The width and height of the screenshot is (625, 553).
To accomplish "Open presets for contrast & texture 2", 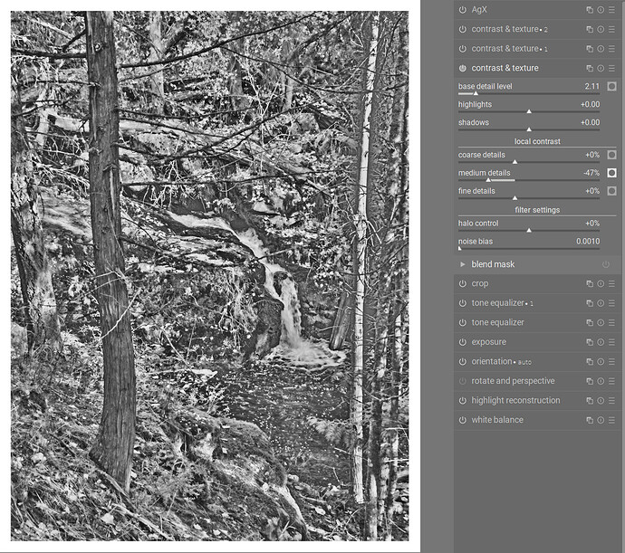I will (x=611, y=30).
